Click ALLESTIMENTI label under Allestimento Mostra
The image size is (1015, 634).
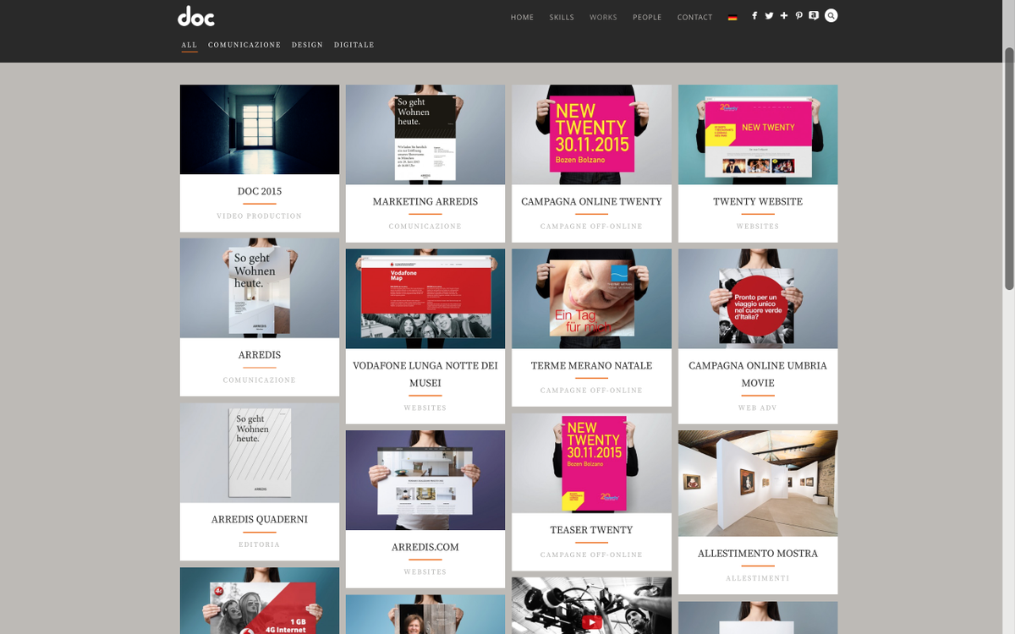(x=758, y=579)
